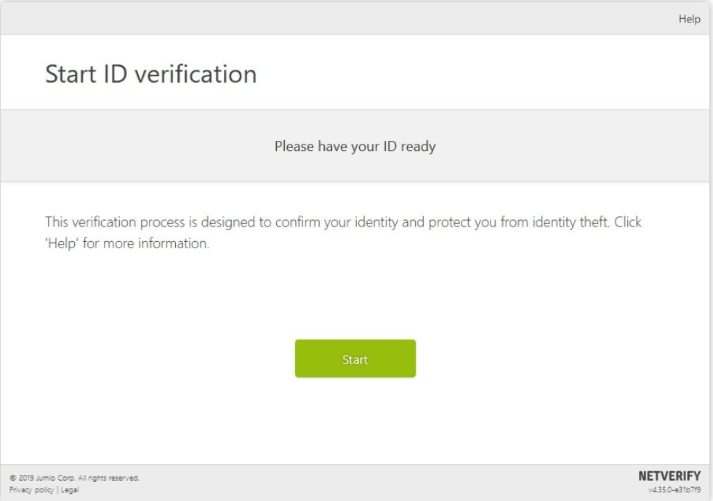The image size is (713, 501).
Task: Click the separator between Privacy policy and Legal
Action: [x=57, y=489]
